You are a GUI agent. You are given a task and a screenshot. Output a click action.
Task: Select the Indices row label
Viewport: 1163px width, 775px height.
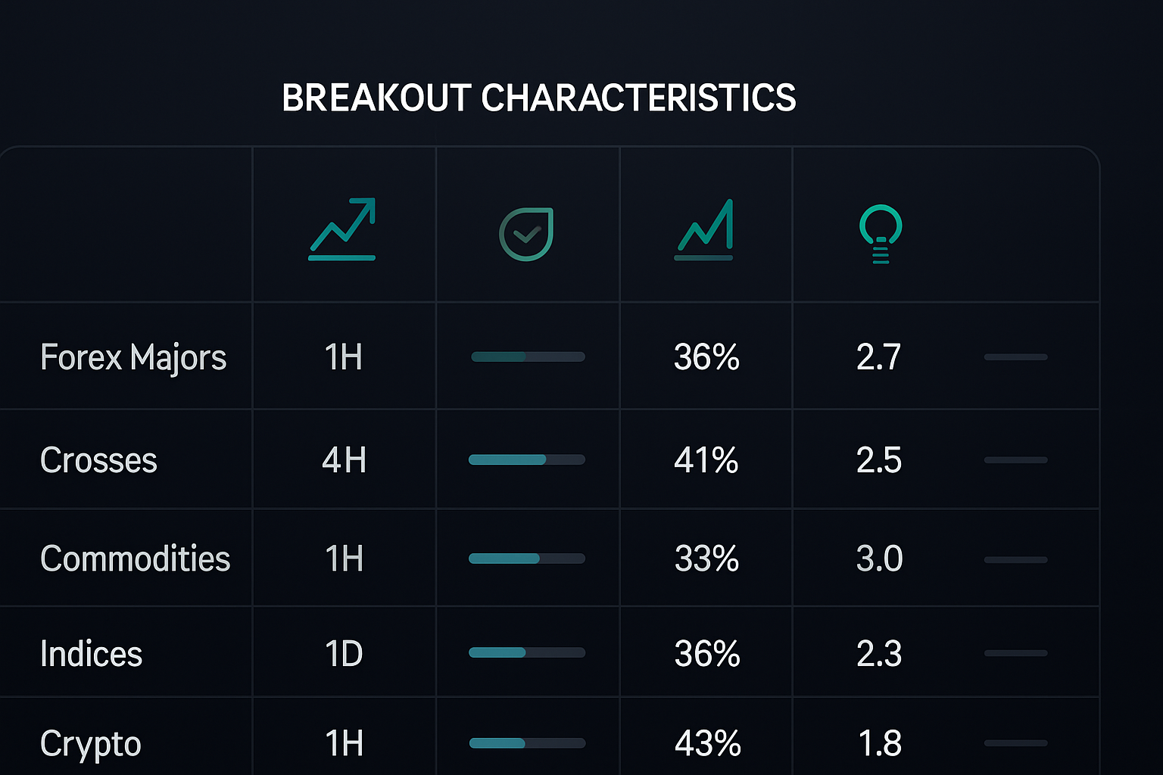point(91,654)
